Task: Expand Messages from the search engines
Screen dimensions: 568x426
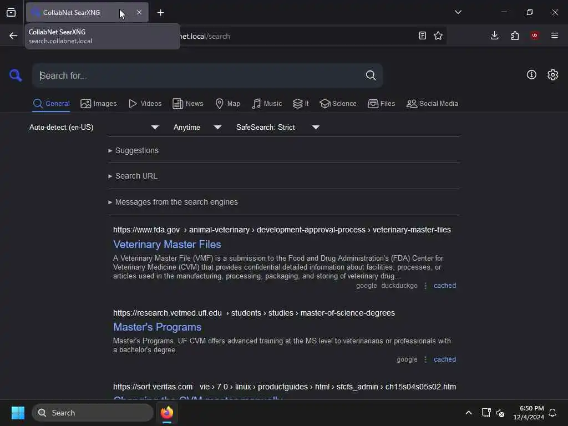Action: point(173,202)
